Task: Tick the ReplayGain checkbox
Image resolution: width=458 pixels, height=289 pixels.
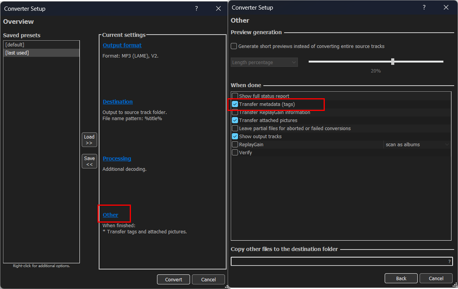Action: tap(235, 144)
